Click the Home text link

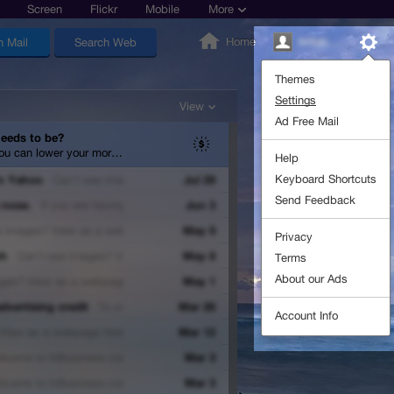[x=241, y=42]
